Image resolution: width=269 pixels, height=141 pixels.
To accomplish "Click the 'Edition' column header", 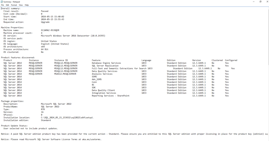I will 171,60.
